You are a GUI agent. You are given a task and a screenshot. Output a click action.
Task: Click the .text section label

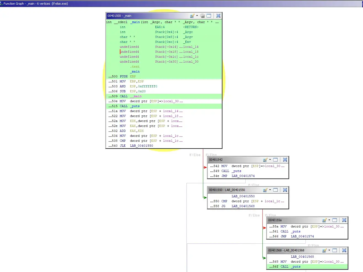135,67
